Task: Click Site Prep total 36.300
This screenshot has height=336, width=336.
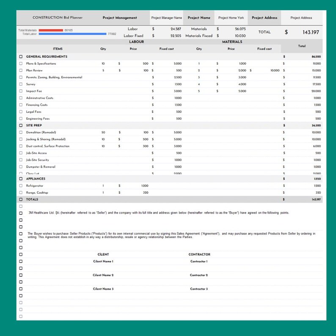Action: pos(316,125)
